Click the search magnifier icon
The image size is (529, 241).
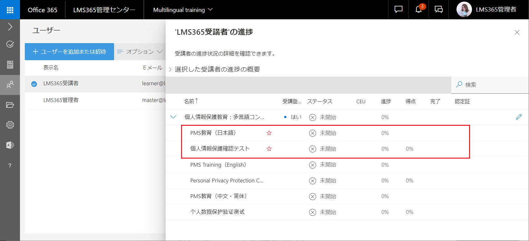coord(459,85)
